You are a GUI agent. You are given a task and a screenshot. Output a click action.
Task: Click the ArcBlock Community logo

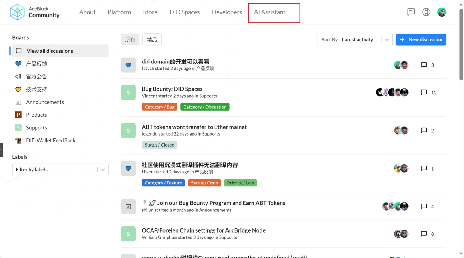click(x=35, y=12)
